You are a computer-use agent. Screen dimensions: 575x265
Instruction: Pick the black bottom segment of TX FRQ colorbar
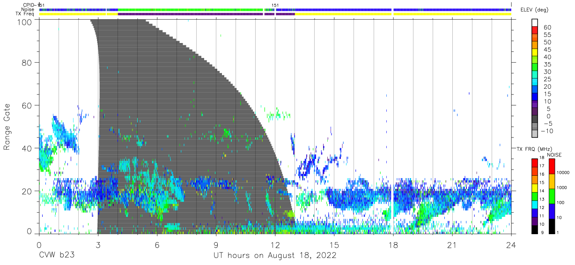click(534, 229)
